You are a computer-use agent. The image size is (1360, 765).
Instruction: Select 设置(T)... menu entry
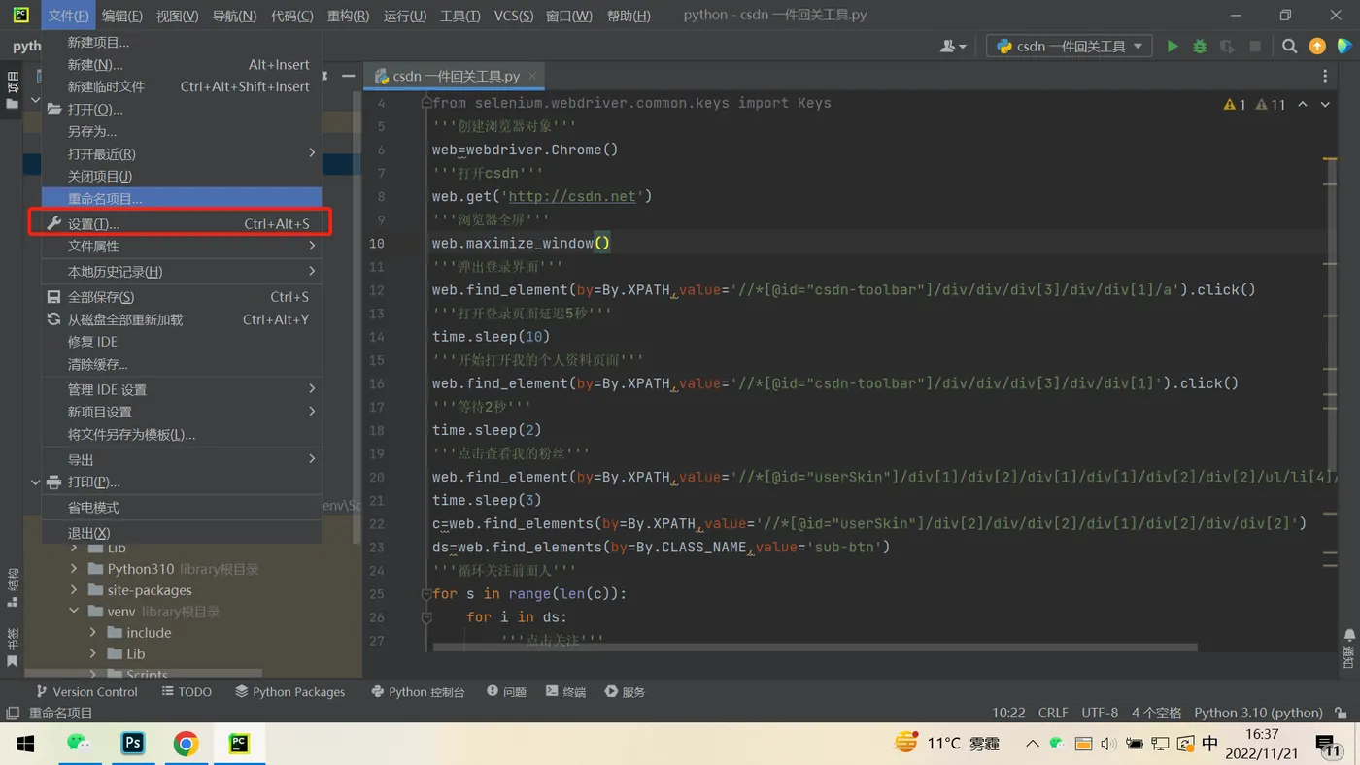pyautogui.click(x=182, y=224)
